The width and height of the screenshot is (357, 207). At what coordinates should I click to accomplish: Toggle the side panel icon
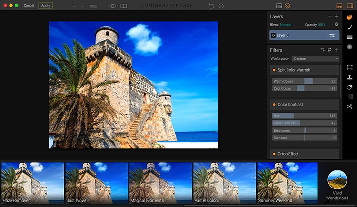pyautogui.click(x=350, y=6)
